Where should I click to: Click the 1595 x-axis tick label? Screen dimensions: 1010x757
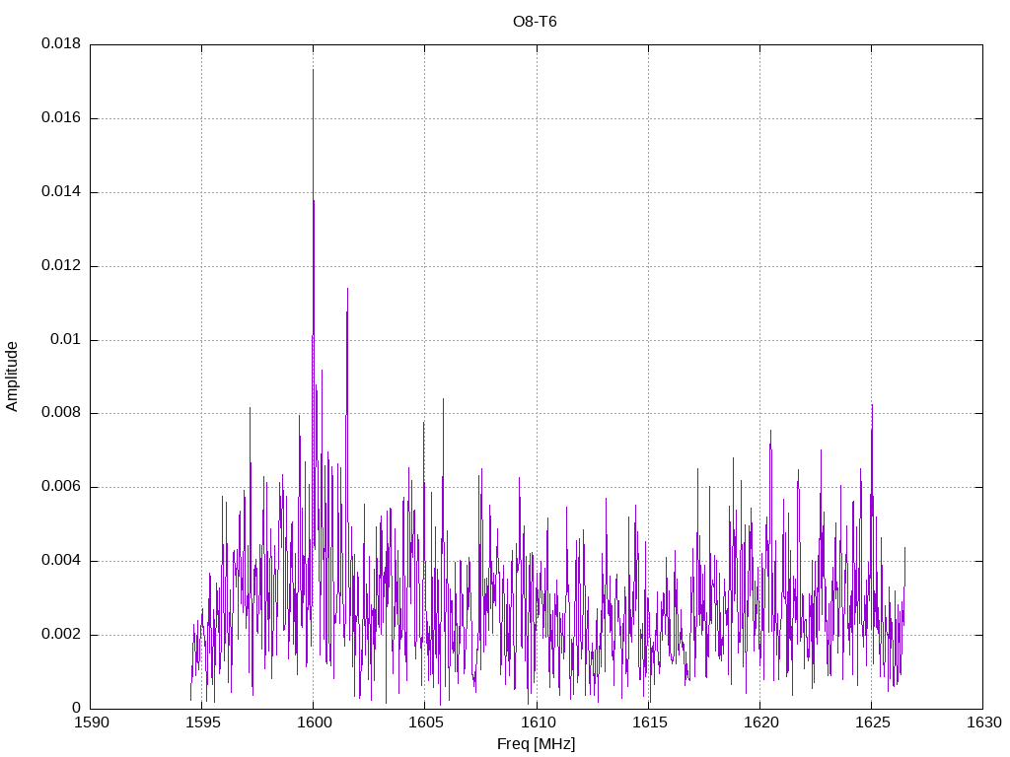(203, 723)
